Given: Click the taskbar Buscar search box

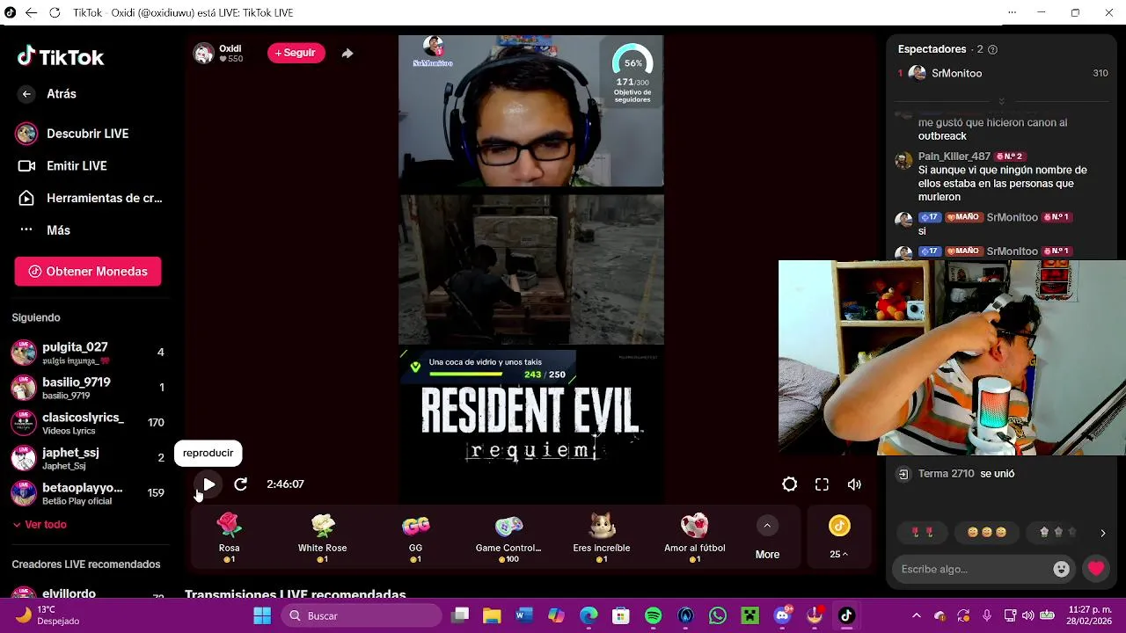Looking at the screenshot, I should (362, 615).
